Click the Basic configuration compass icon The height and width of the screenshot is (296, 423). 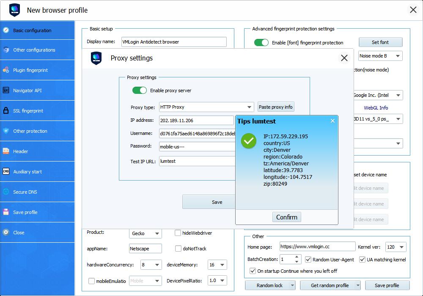tap(6, 30)
